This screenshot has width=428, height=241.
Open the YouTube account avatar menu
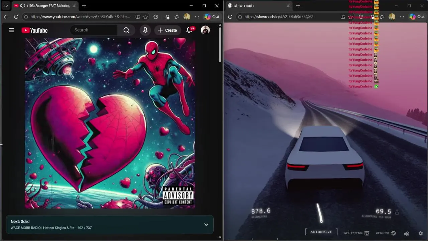(205, 30)
